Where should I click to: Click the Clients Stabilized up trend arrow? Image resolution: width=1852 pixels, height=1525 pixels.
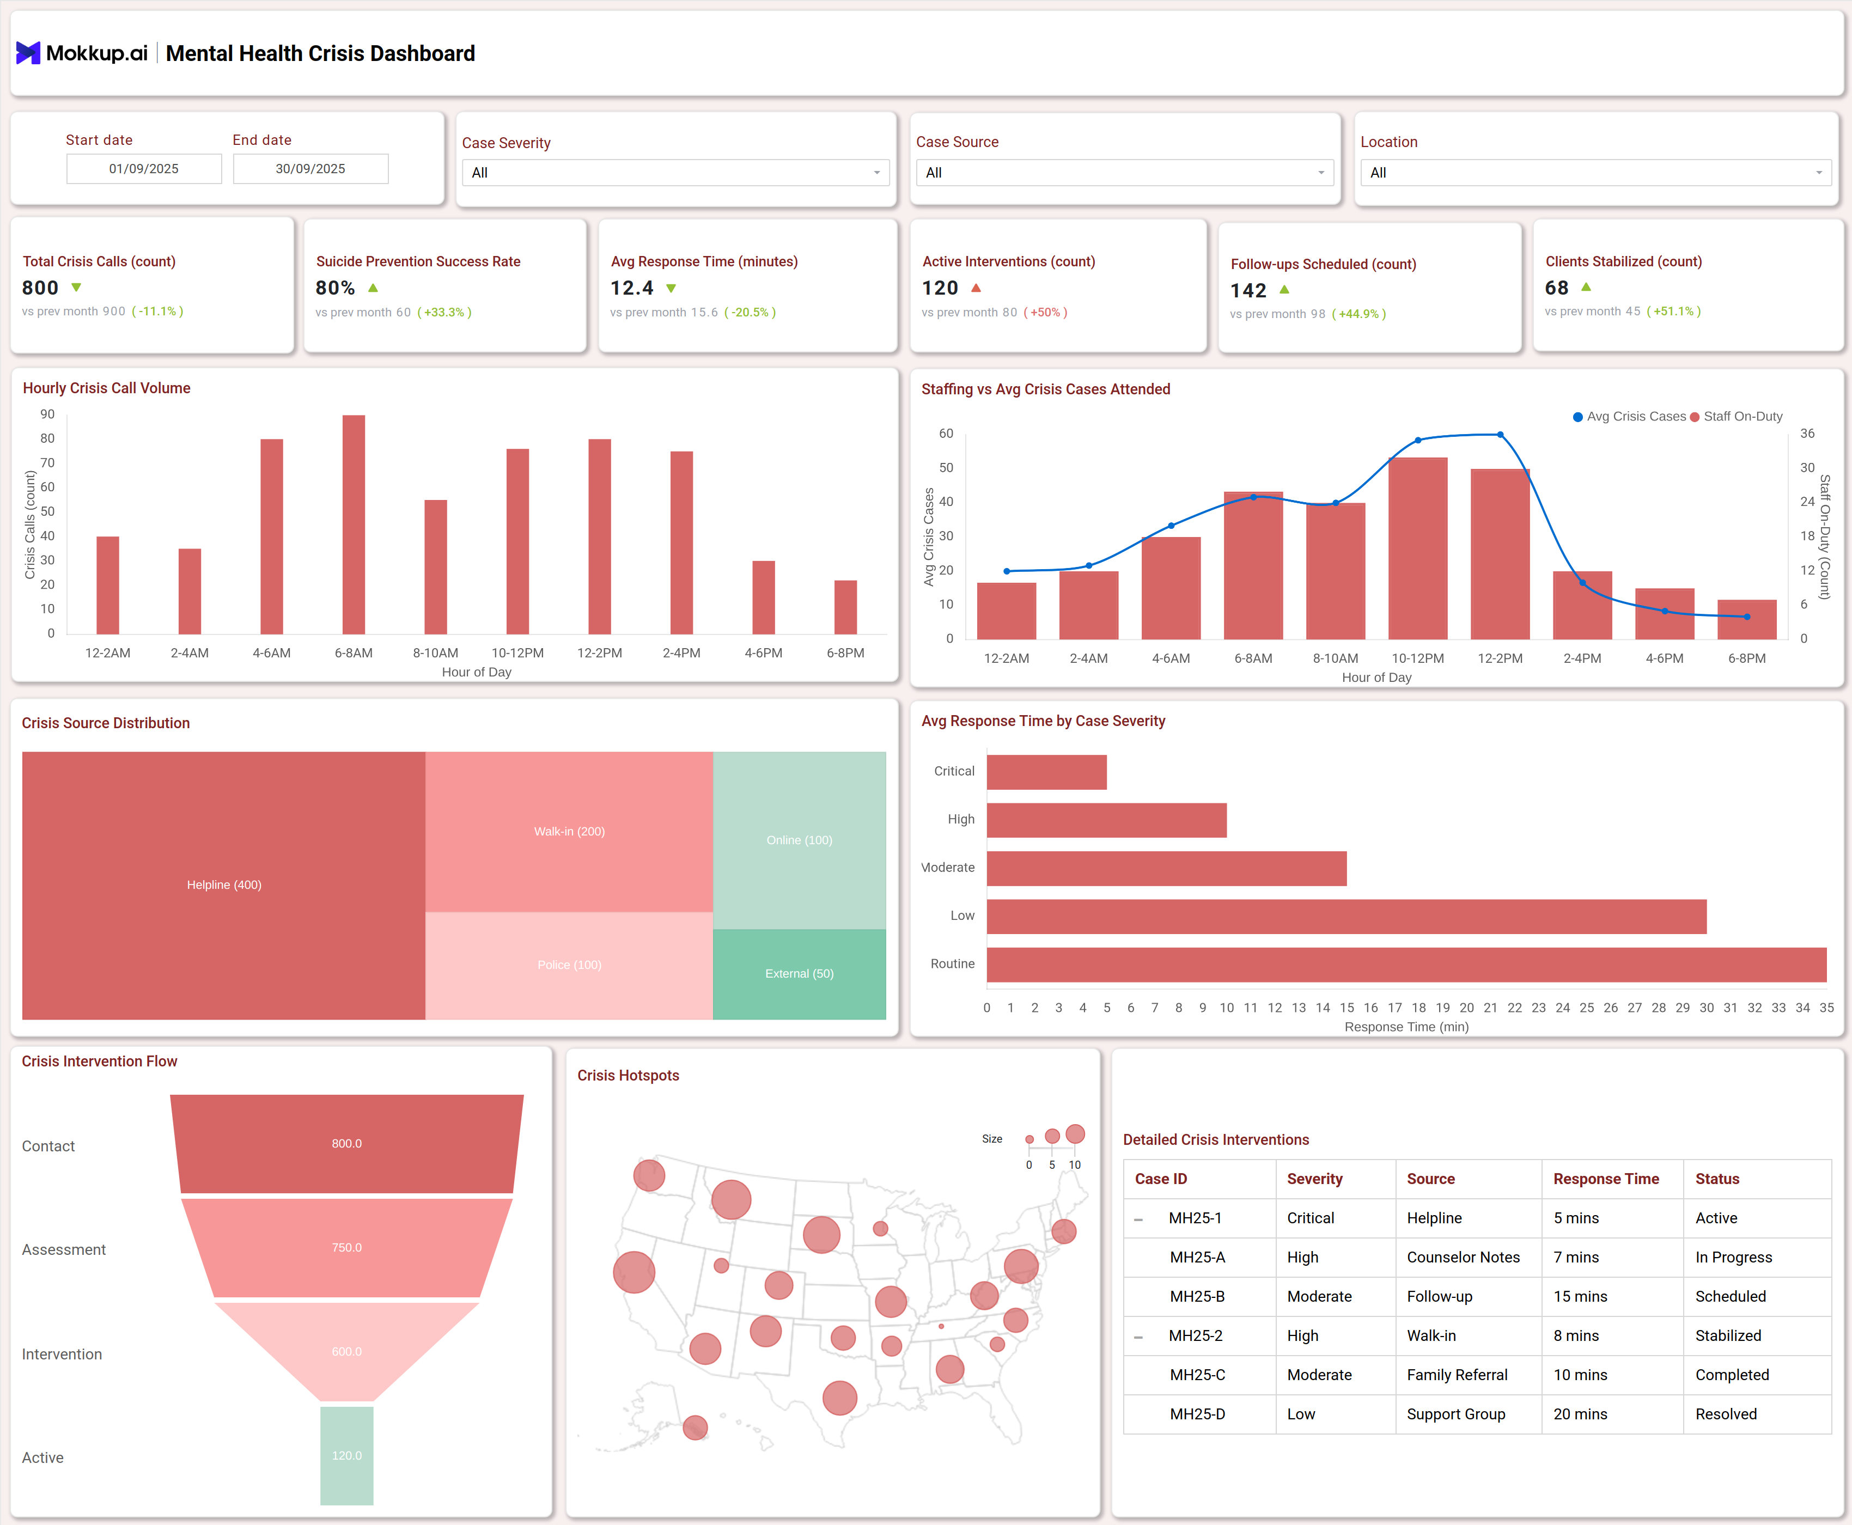pos(1586,286)
